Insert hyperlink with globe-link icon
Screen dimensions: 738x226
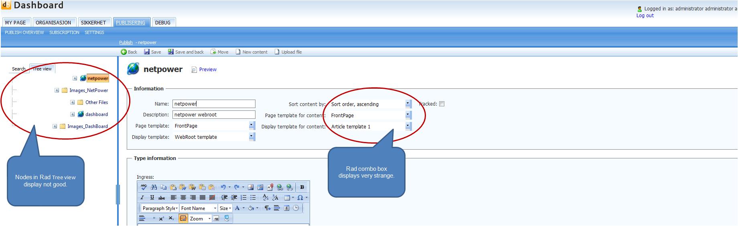(280, 187)
